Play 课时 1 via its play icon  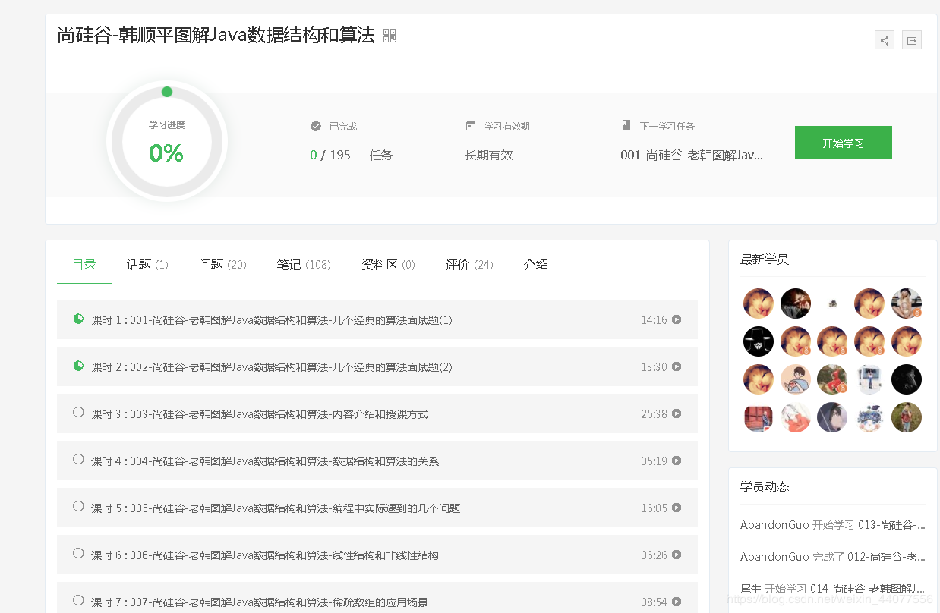pyautogui.click(x=676, y=319)
